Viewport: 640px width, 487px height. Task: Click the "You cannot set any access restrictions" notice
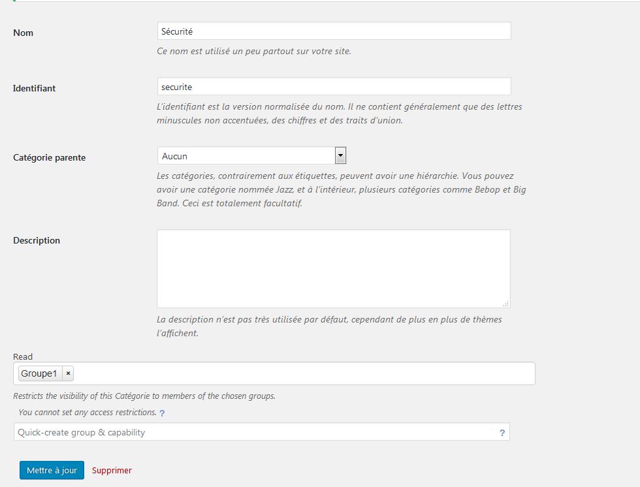click(87, 412)
